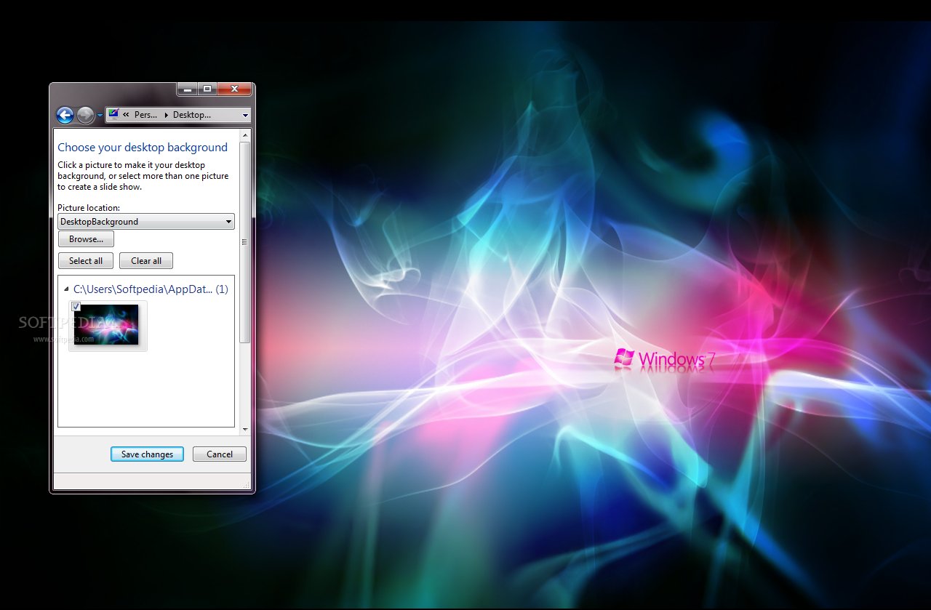Click the Select all button
This screenshot has height=610, width=931.
[86, 261]
